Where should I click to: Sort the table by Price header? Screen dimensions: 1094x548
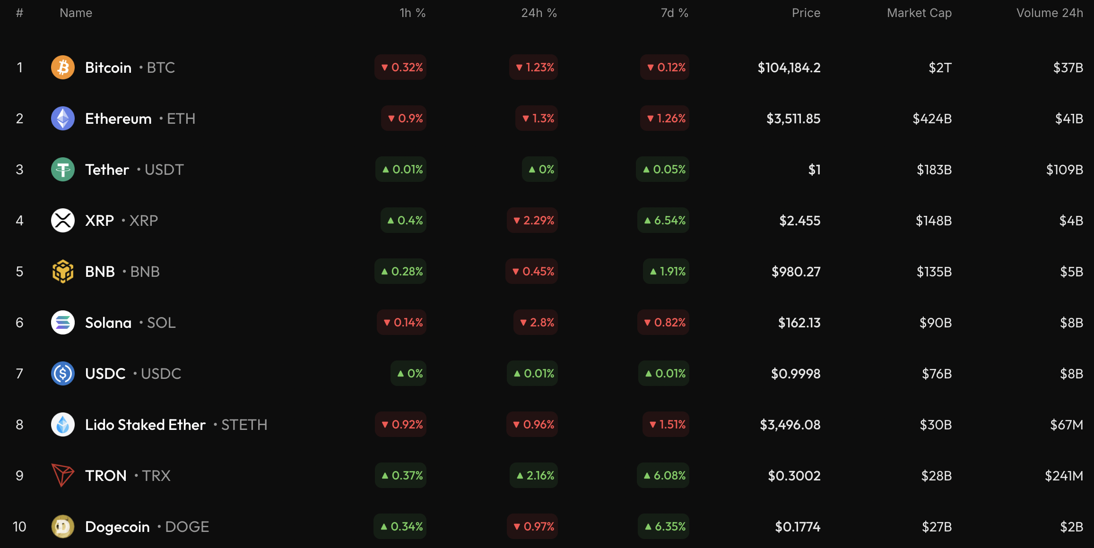[x=806, y=13]
